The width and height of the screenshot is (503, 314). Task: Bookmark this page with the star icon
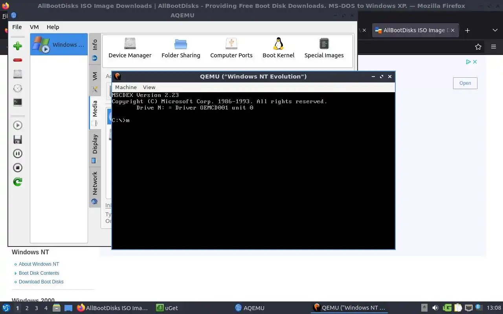(478, 47)
